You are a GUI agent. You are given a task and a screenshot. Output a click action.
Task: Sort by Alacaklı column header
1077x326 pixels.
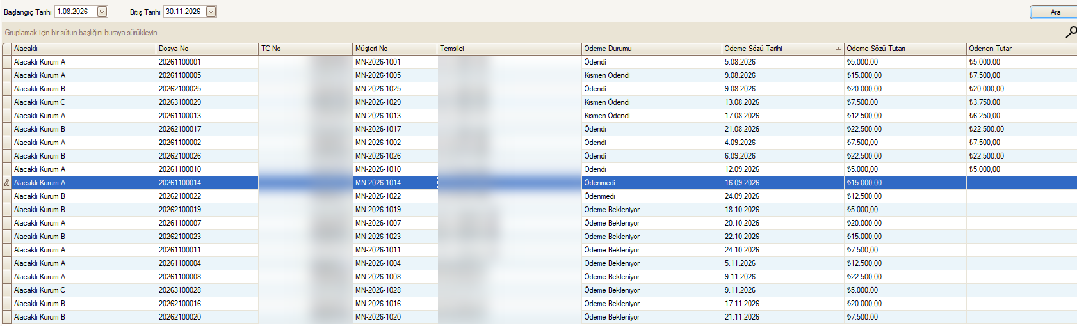pyautogui.click(x=84, y=49)
